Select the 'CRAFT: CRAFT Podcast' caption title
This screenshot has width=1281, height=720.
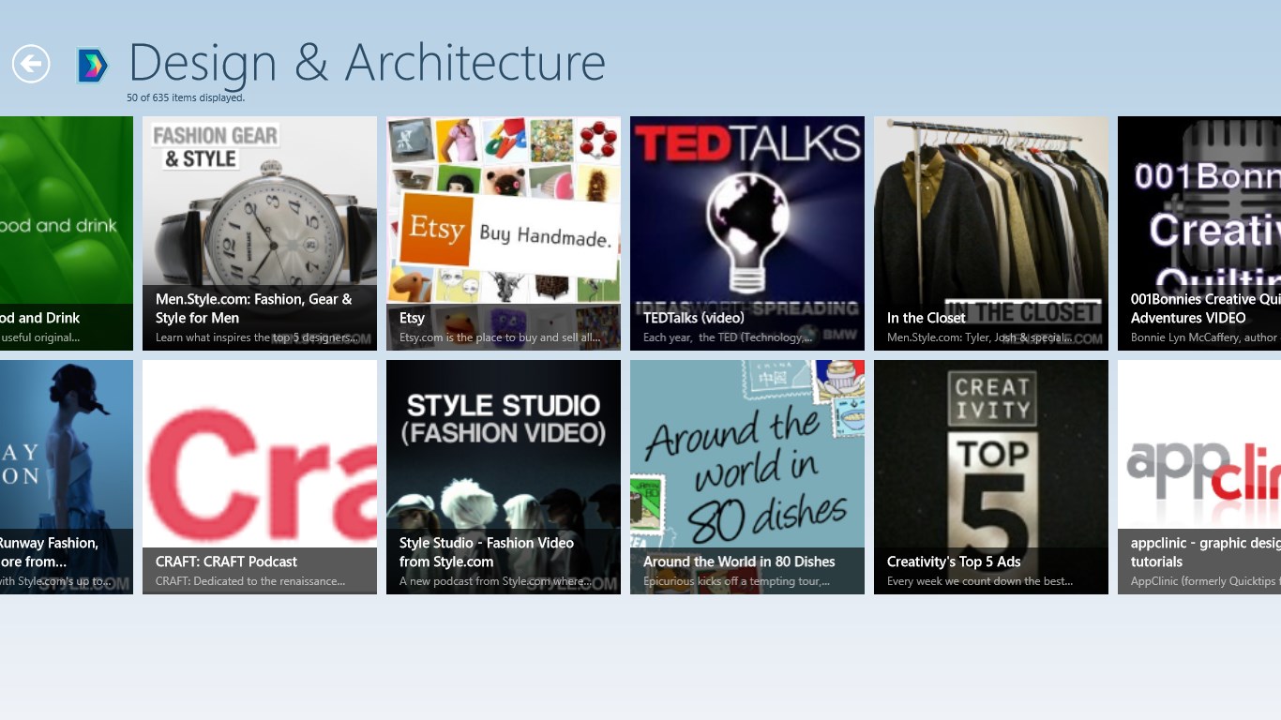pyautogui.click(x=226, y=562)
